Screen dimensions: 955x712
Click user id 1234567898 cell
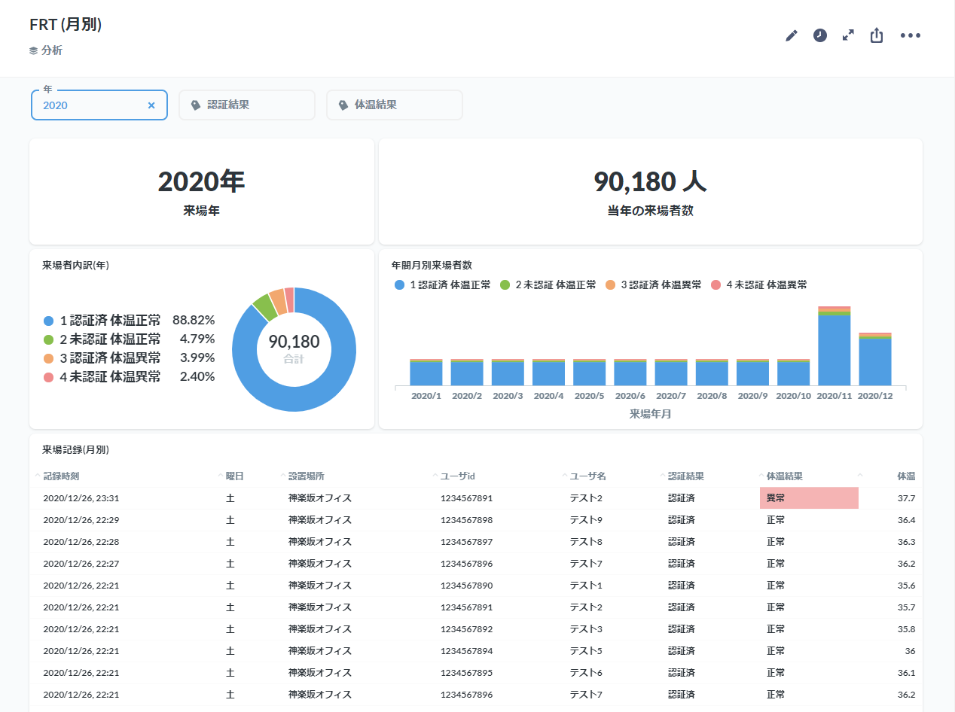(466, 520)
